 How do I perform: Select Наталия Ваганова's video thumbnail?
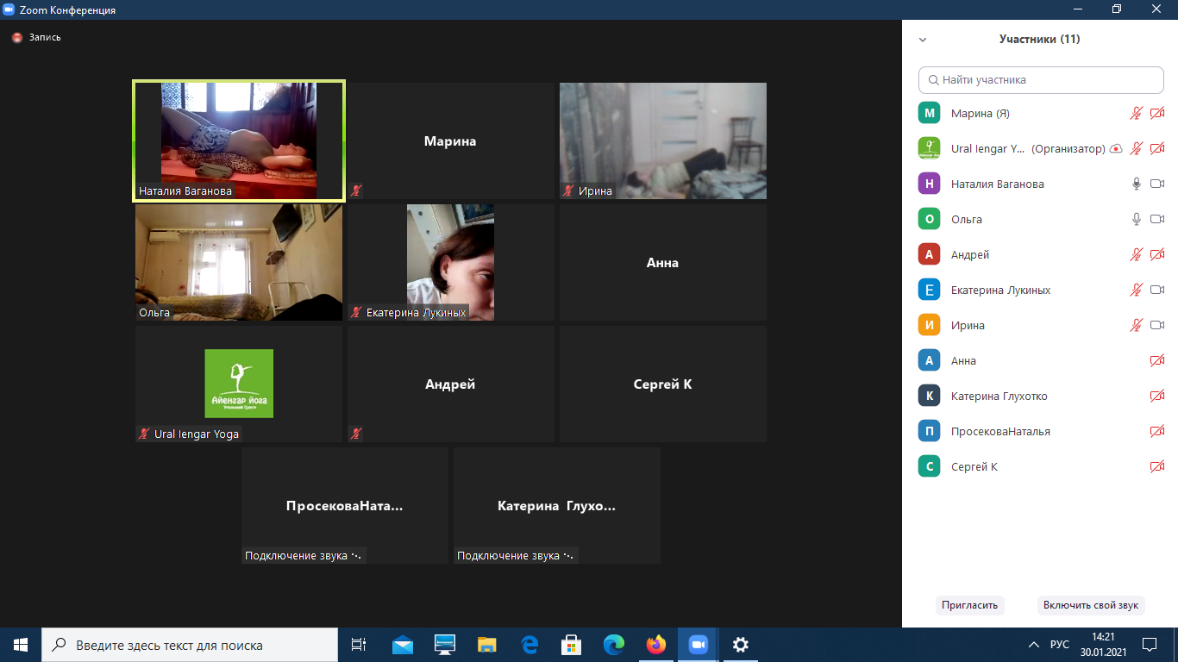(239, 141)
